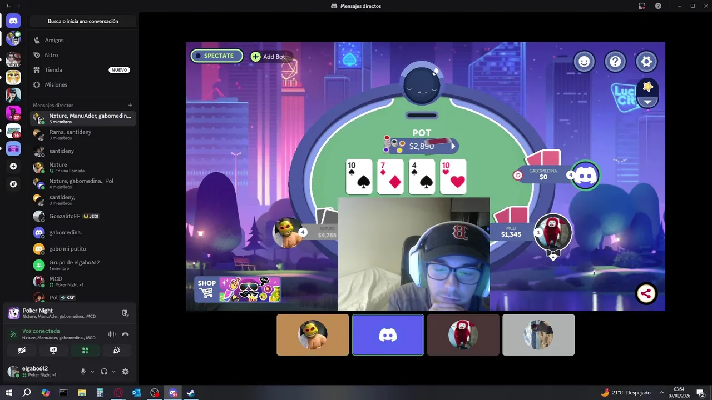The height and width of the screenshot is (400, 712).
Task: Toggle camera on or off
Action: pyautogui.click(x=22, y=351)
